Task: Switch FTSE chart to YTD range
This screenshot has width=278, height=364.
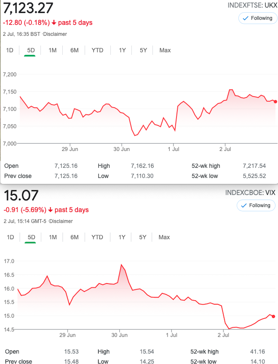Action: pos(97,50)
